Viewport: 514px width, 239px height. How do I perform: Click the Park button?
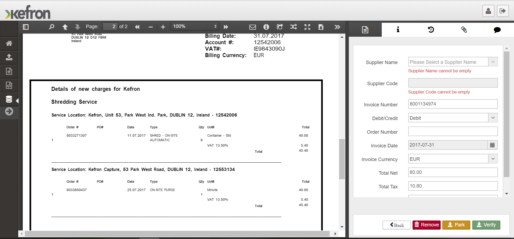(456, 225)
